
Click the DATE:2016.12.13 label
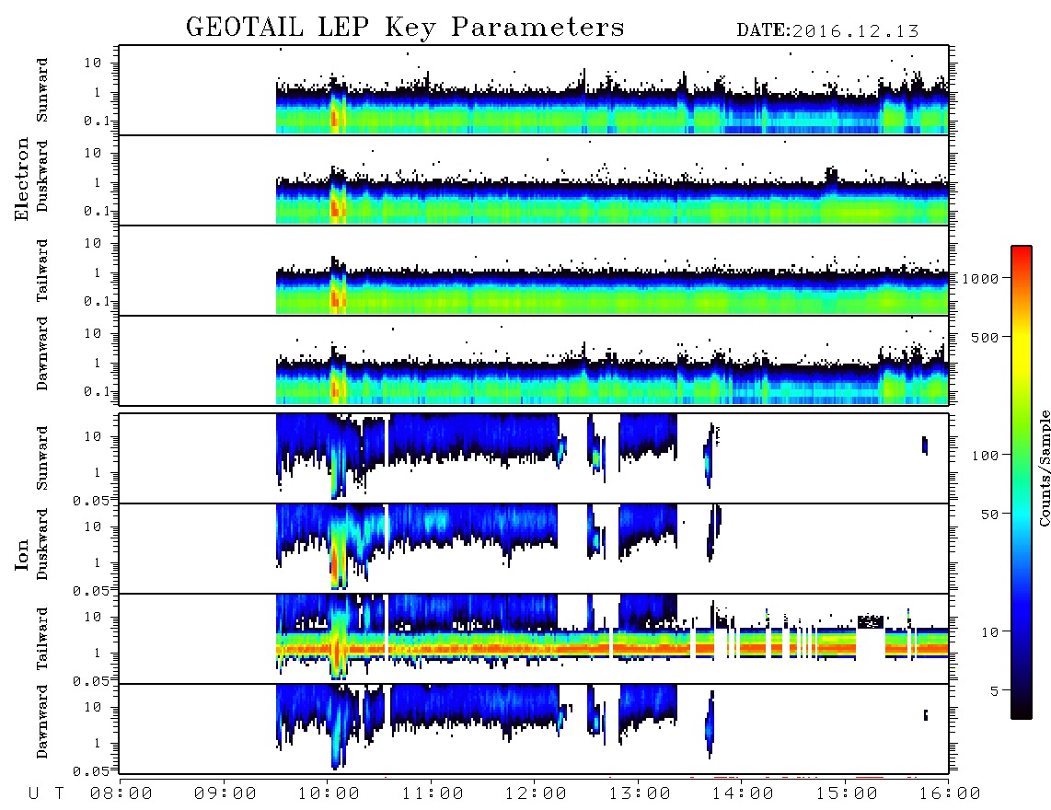[x=827, y=31]
